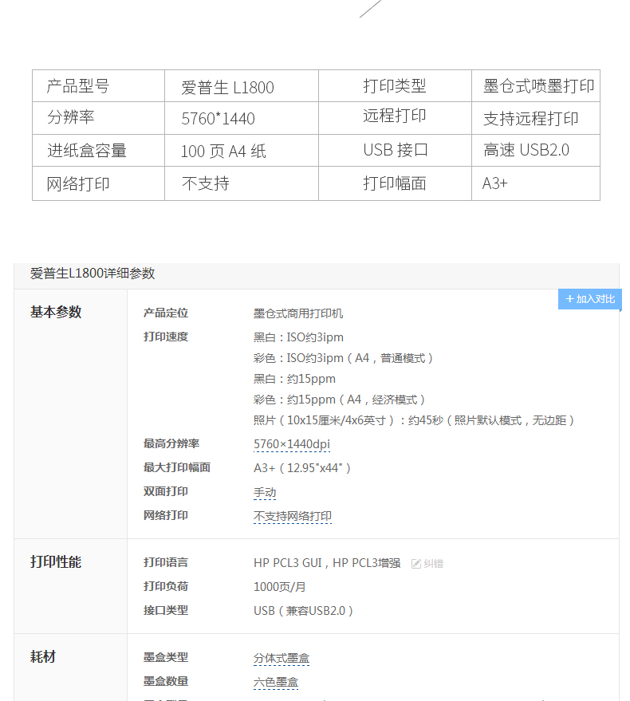
Task: Click the 进纸盒容量 label cell
Action: [98, 151]
